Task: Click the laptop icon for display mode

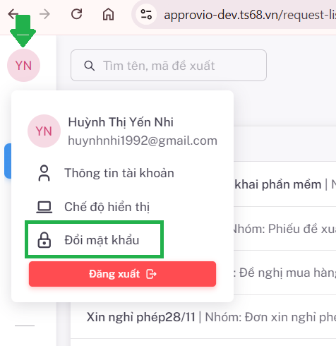Action: pos(44,207)
